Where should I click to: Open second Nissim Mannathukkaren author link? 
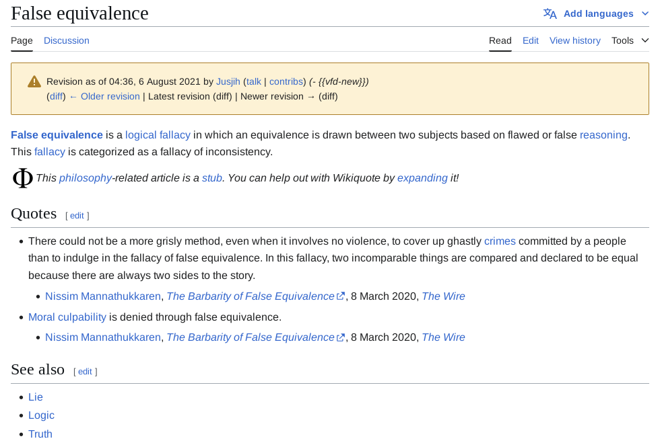102,337
